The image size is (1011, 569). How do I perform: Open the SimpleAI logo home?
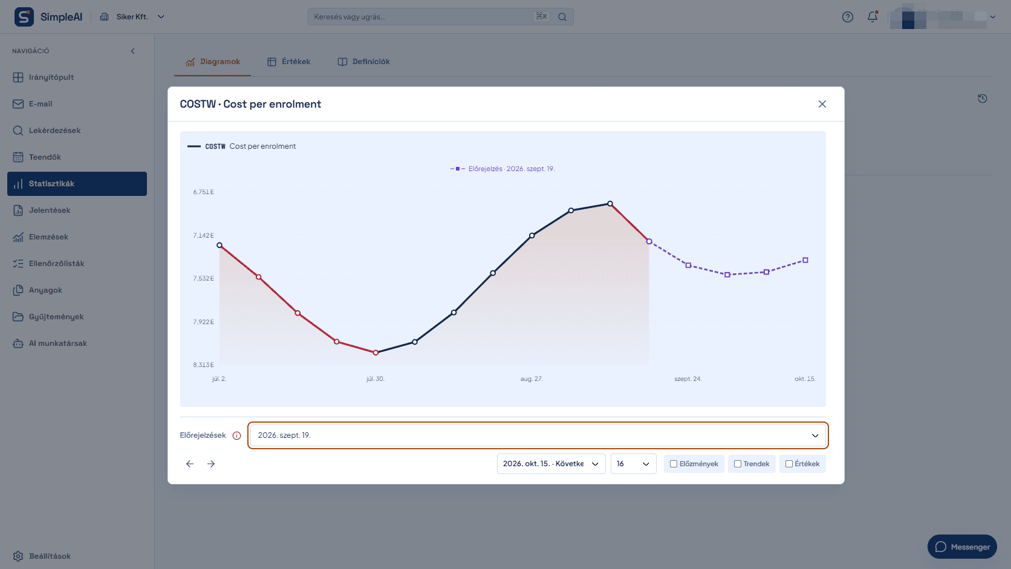pyautogui.click(x=48, y=17)
